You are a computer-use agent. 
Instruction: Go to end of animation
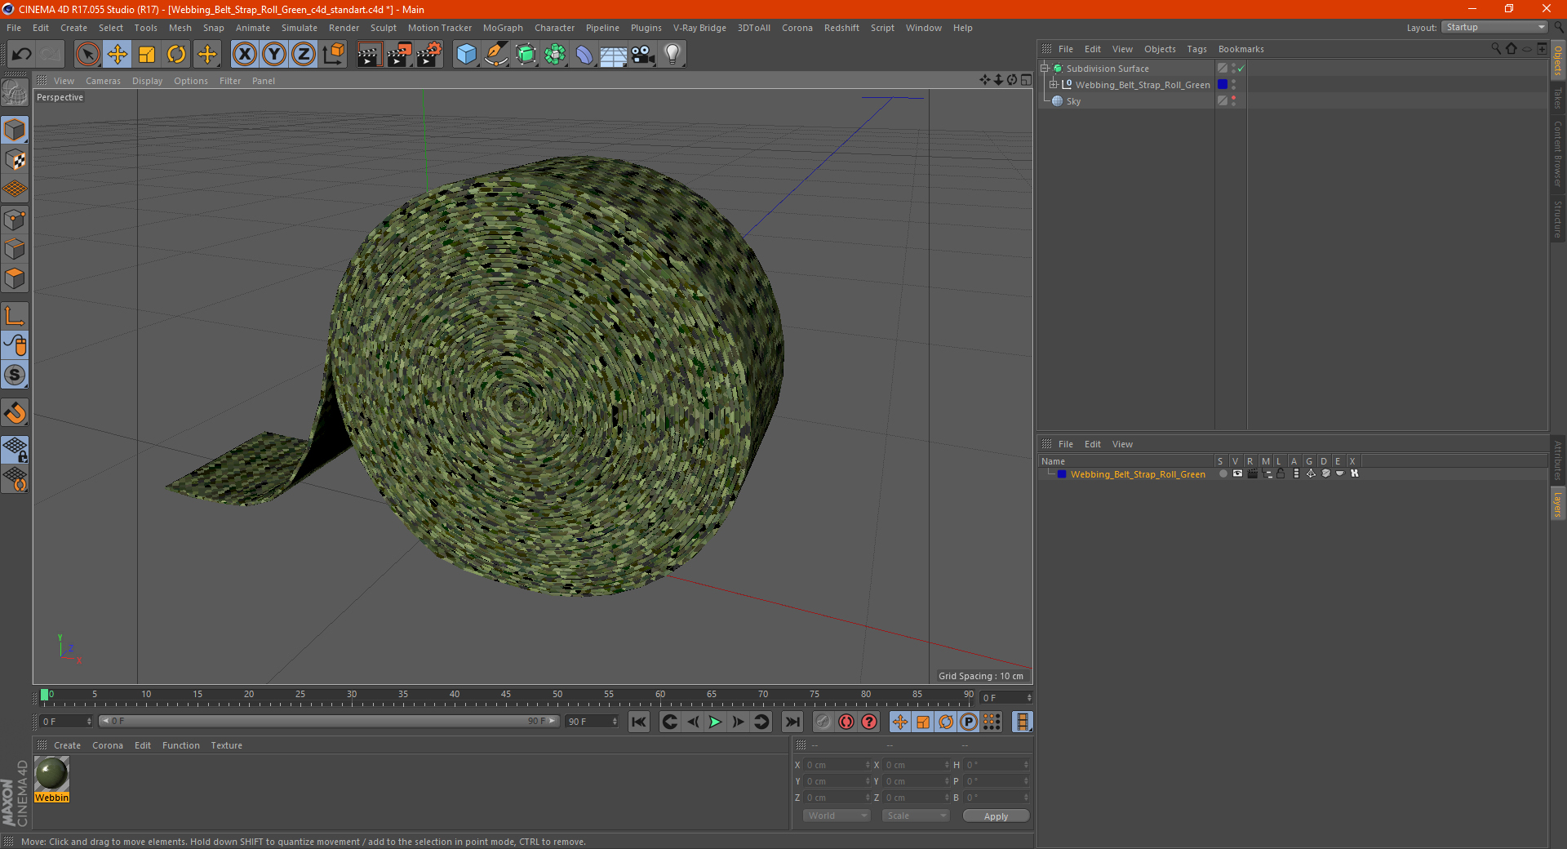(x=792, y=722)
